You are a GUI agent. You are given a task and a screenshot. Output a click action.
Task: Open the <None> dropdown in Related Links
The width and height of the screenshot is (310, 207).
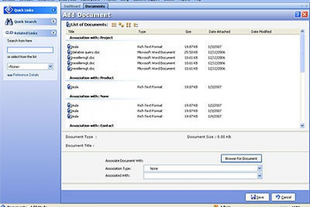click(x=50, y=66)
